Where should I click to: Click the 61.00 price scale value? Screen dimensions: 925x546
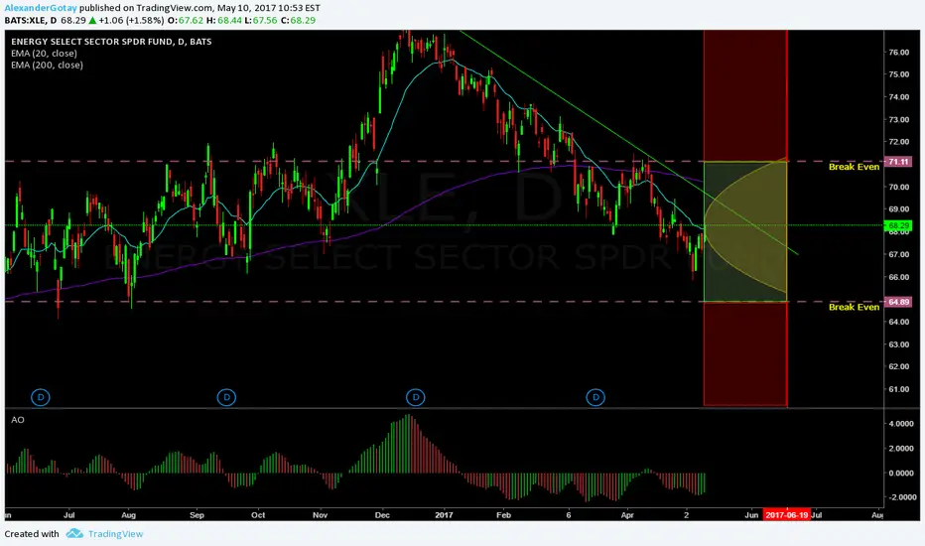[x=898, y=389]
